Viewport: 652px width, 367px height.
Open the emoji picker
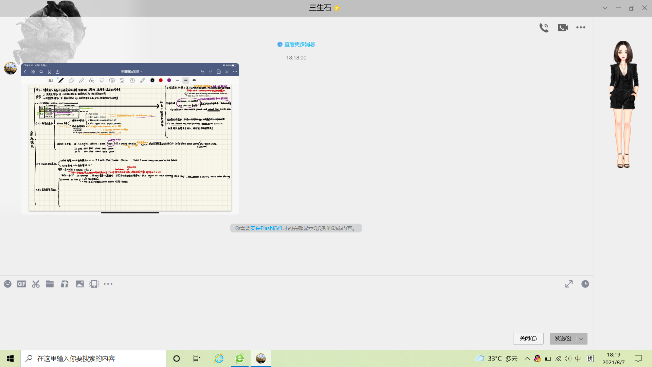click(x=7, y=284)
